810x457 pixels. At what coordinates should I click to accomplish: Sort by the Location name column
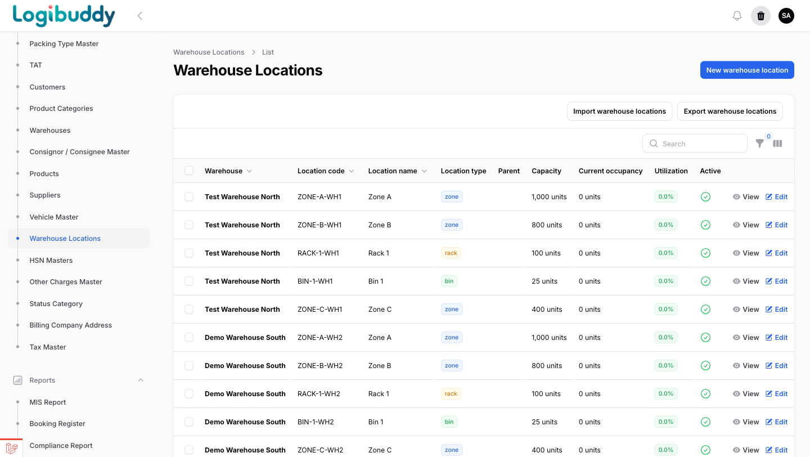tap(398, 171)
